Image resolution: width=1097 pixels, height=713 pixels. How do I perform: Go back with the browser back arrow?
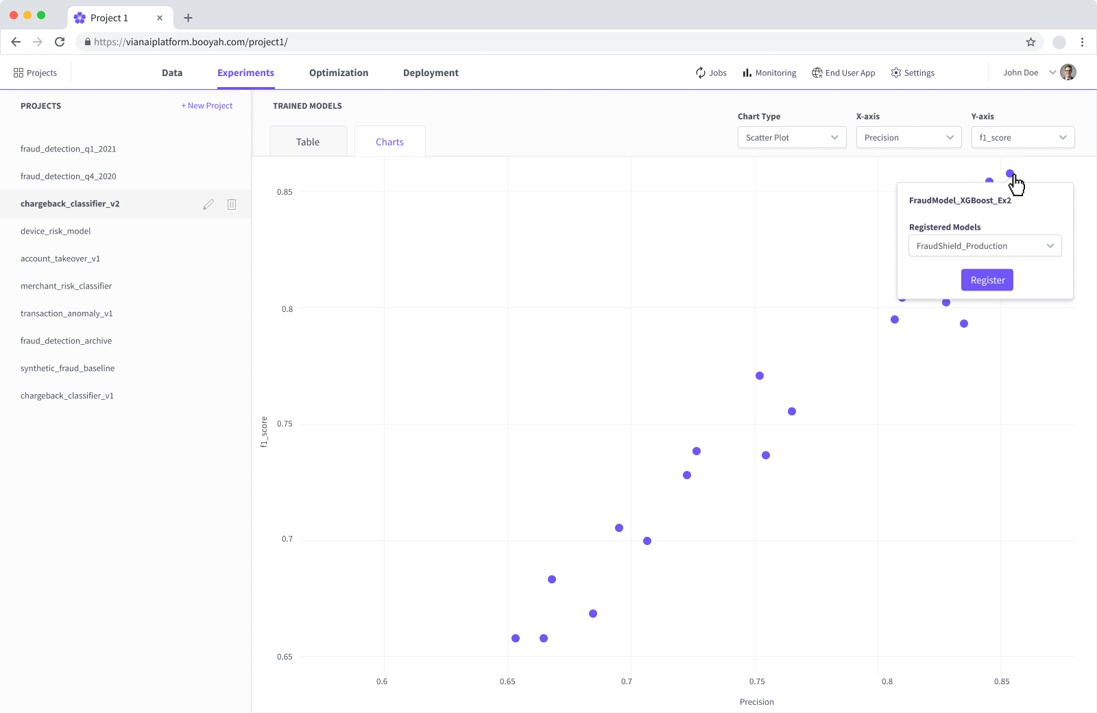pos(16,42)
